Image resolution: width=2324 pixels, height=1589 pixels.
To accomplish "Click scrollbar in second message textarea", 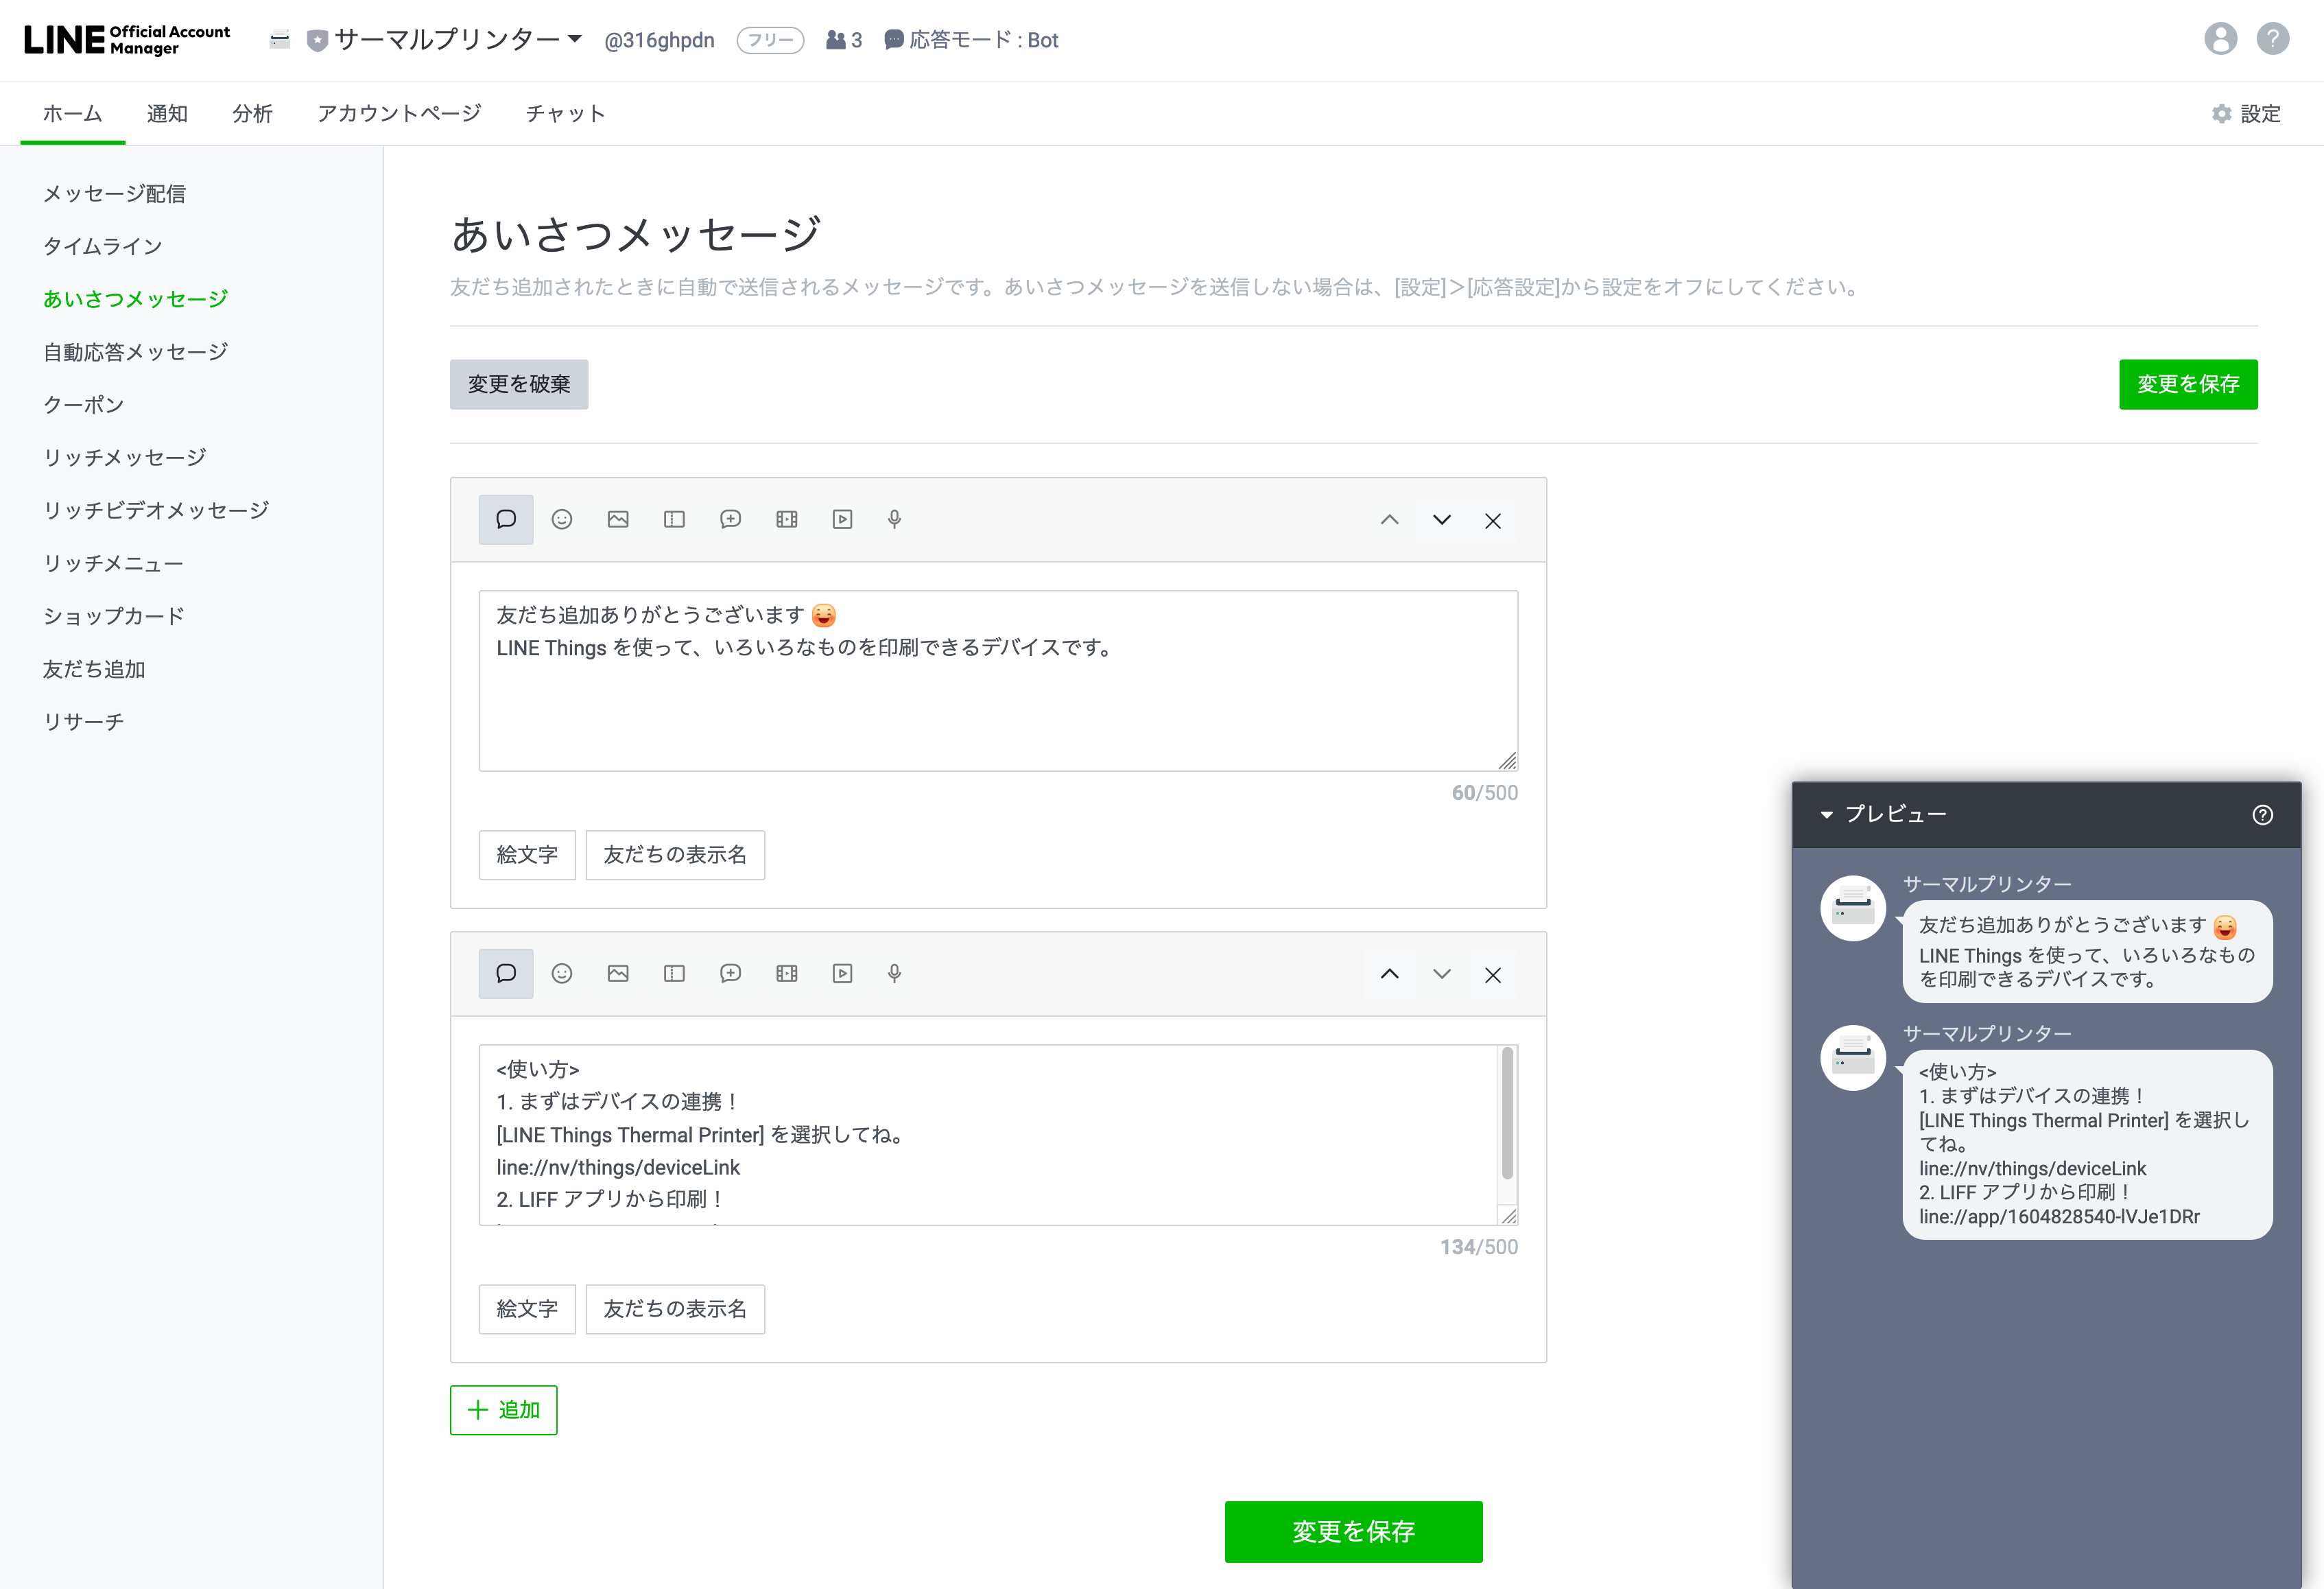I will 1507,1112.
